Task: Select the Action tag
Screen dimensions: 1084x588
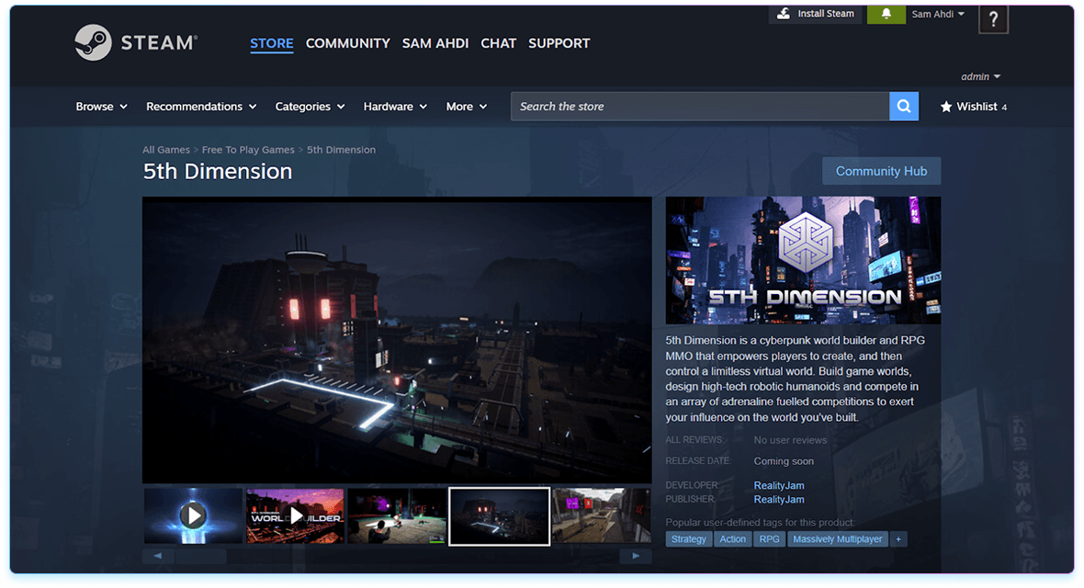Action: pyautogui.click(x=733, y=539)
